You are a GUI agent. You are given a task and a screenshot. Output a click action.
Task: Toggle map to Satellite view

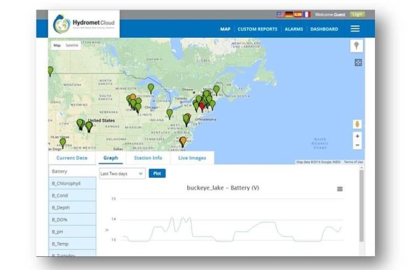72,45
